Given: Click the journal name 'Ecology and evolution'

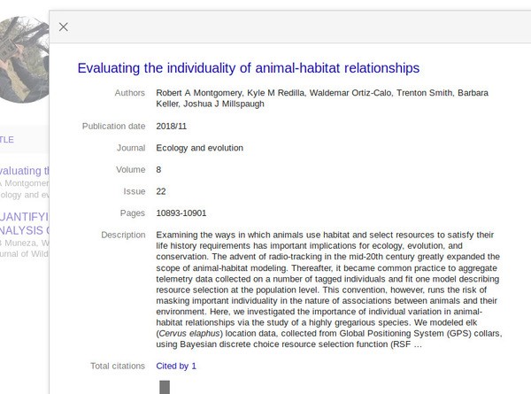Looking at the screenshot, I should point(199,148).
